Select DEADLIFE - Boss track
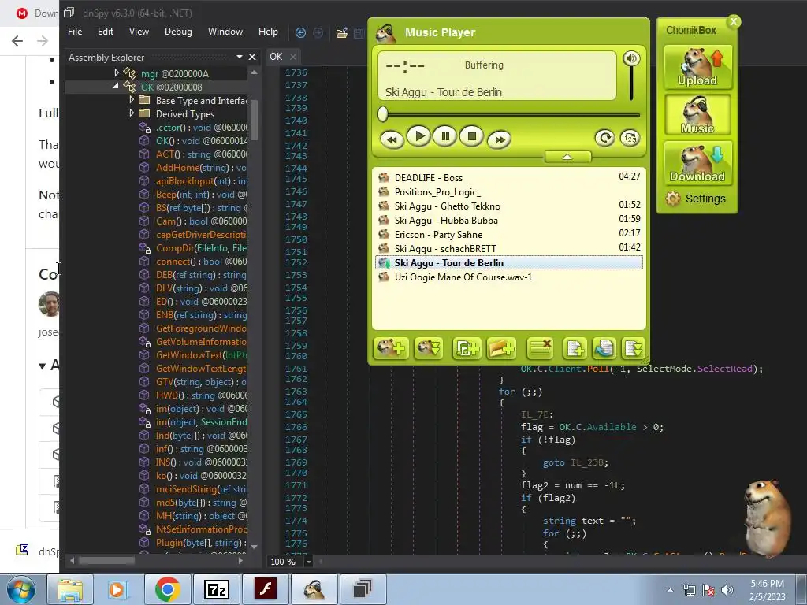Image resolution: width=807 pixels, height=605 pixels. tap(509, 177)
